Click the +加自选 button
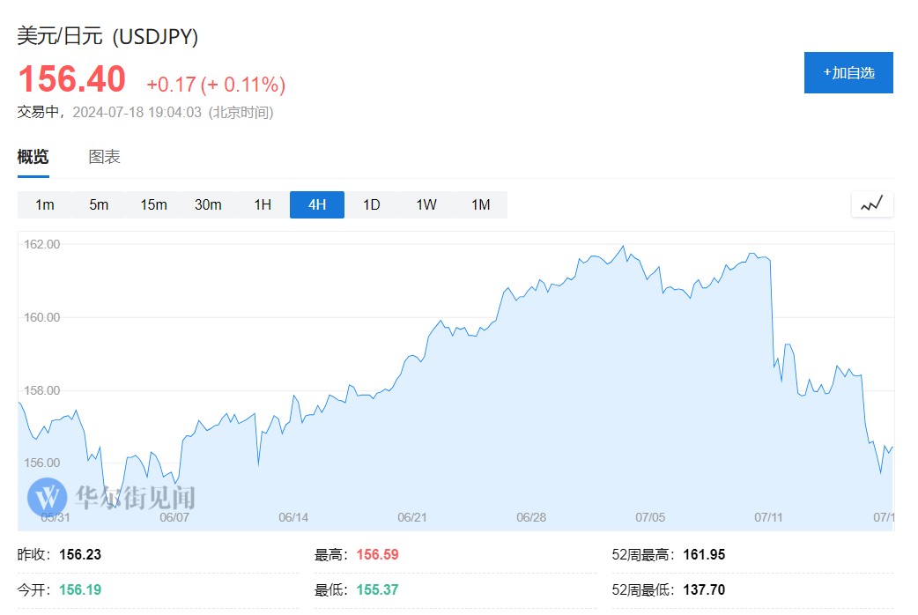 click(x=848, y=72)
